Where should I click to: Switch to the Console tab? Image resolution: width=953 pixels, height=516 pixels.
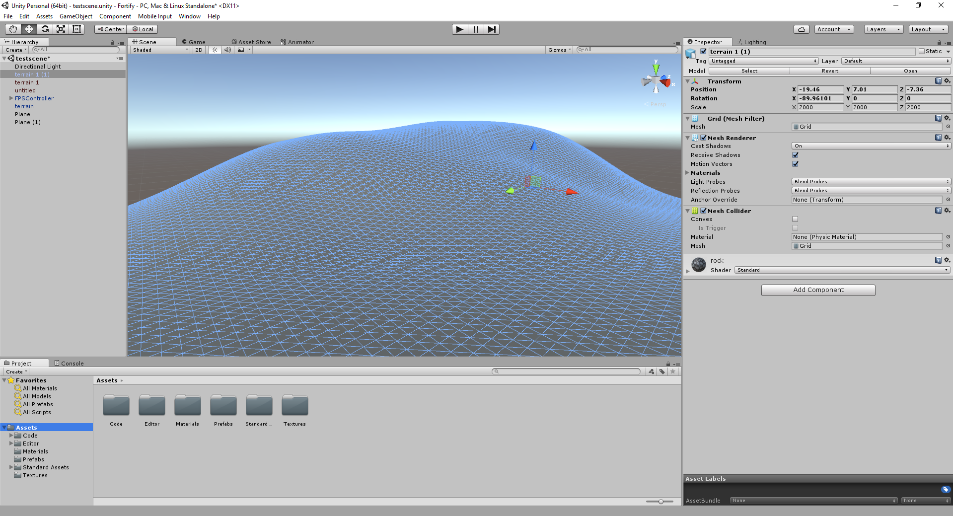coord(69,364)
